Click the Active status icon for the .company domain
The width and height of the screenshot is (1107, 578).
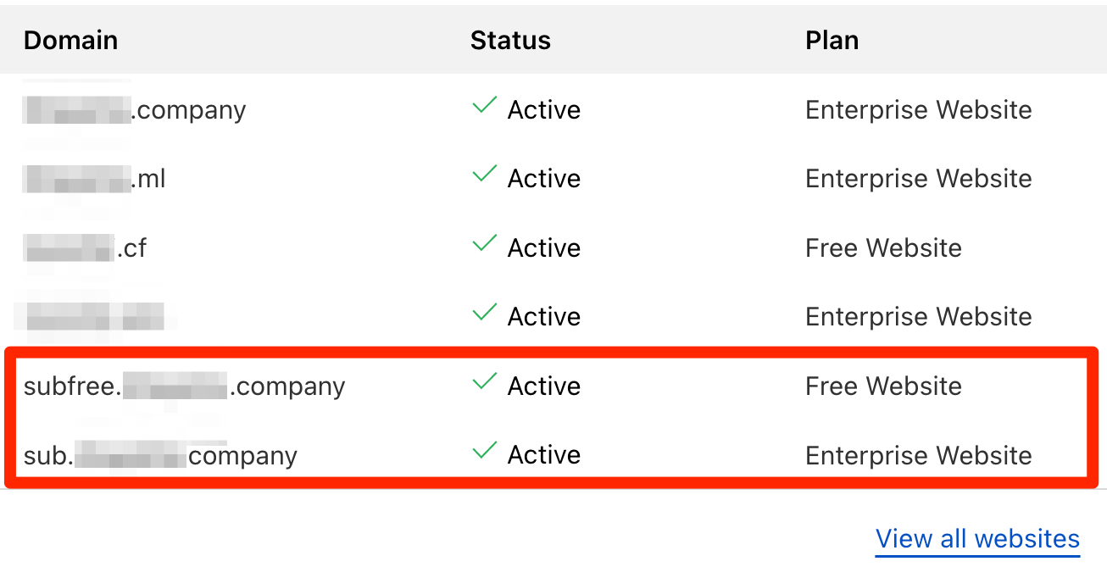[x=484, y=107]
